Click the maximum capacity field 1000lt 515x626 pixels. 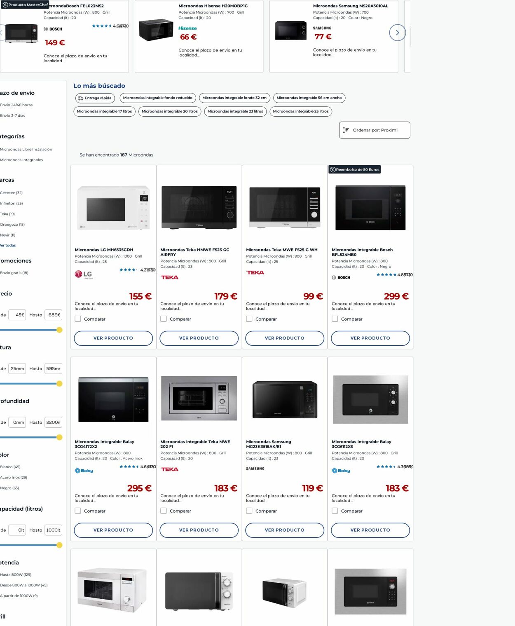click(54, 530)
